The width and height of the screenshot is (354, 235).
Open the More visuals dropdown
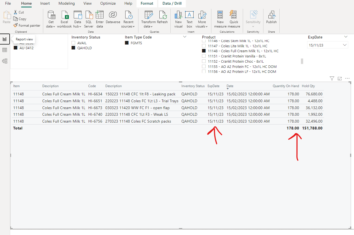coord(202,19)
